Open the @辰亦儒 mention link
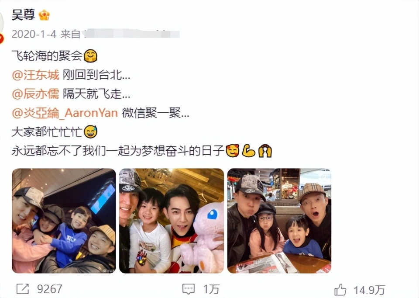The height and width of the screenshot is (298, 419). click(35, 94)
